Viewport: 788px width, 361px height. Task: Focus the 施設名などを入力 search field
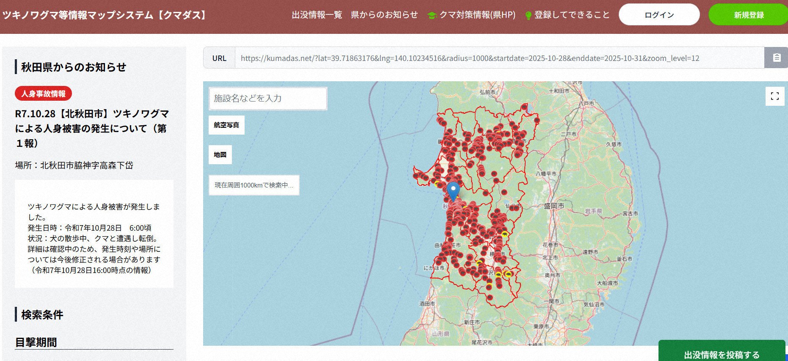pyautogui.click(x=267, y=99)
